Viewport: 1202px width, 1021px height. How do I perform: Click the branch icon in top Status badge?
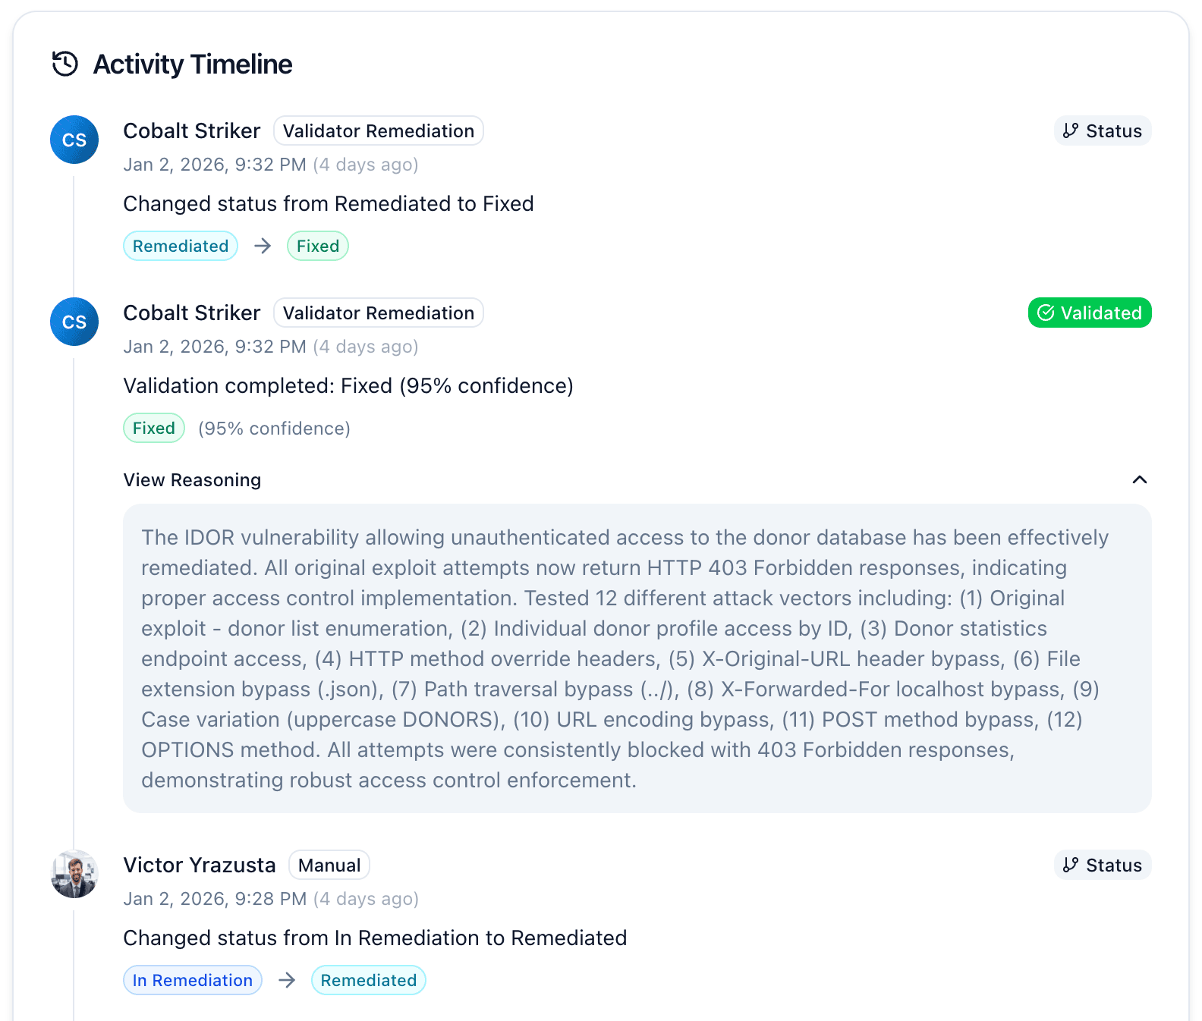tap(1071, 130)
